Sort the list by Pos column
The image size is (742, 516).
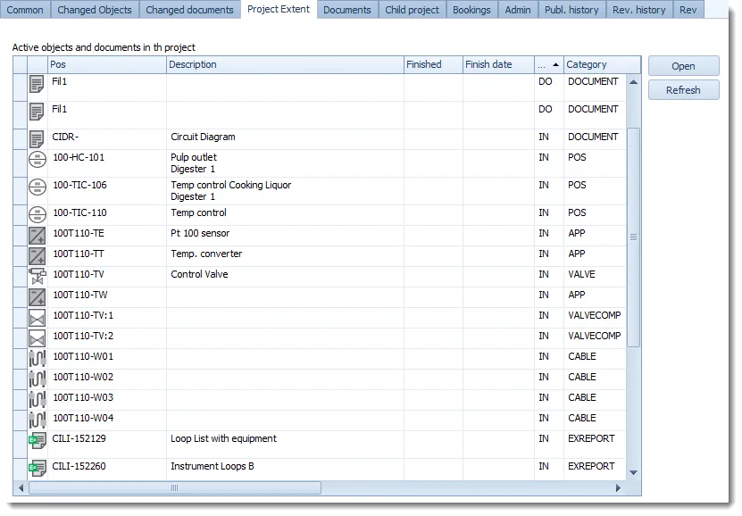(107, 65)
